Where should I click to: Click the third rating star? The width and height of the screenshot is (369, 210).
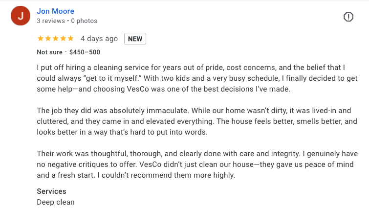pyautogui.click(x=56, y=39)
